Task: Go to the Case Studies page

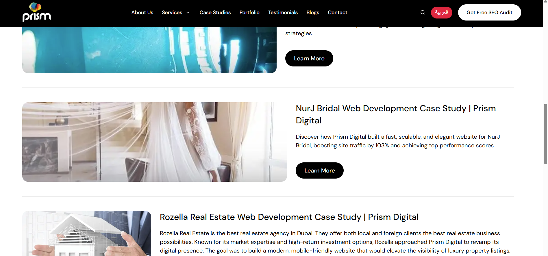Action: 215,12
